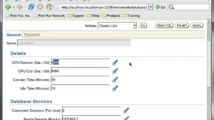
Task: Click the address bar URL field
Action: coord(102,7)
